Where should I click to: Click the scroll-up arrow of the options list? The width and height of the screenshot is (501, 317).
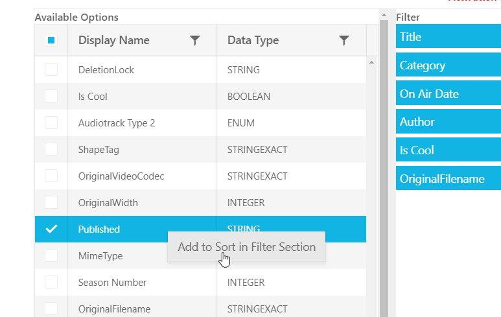pyautogui.click(x=371, y=63)
